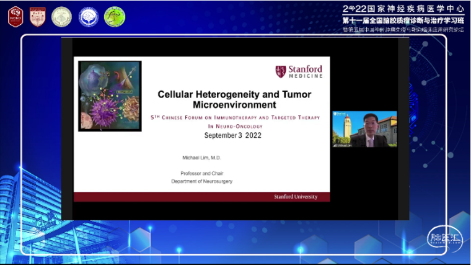The image size is (471, 265).
Task: Click 'Stanford University' in the maroon footer
Action: 296,197
